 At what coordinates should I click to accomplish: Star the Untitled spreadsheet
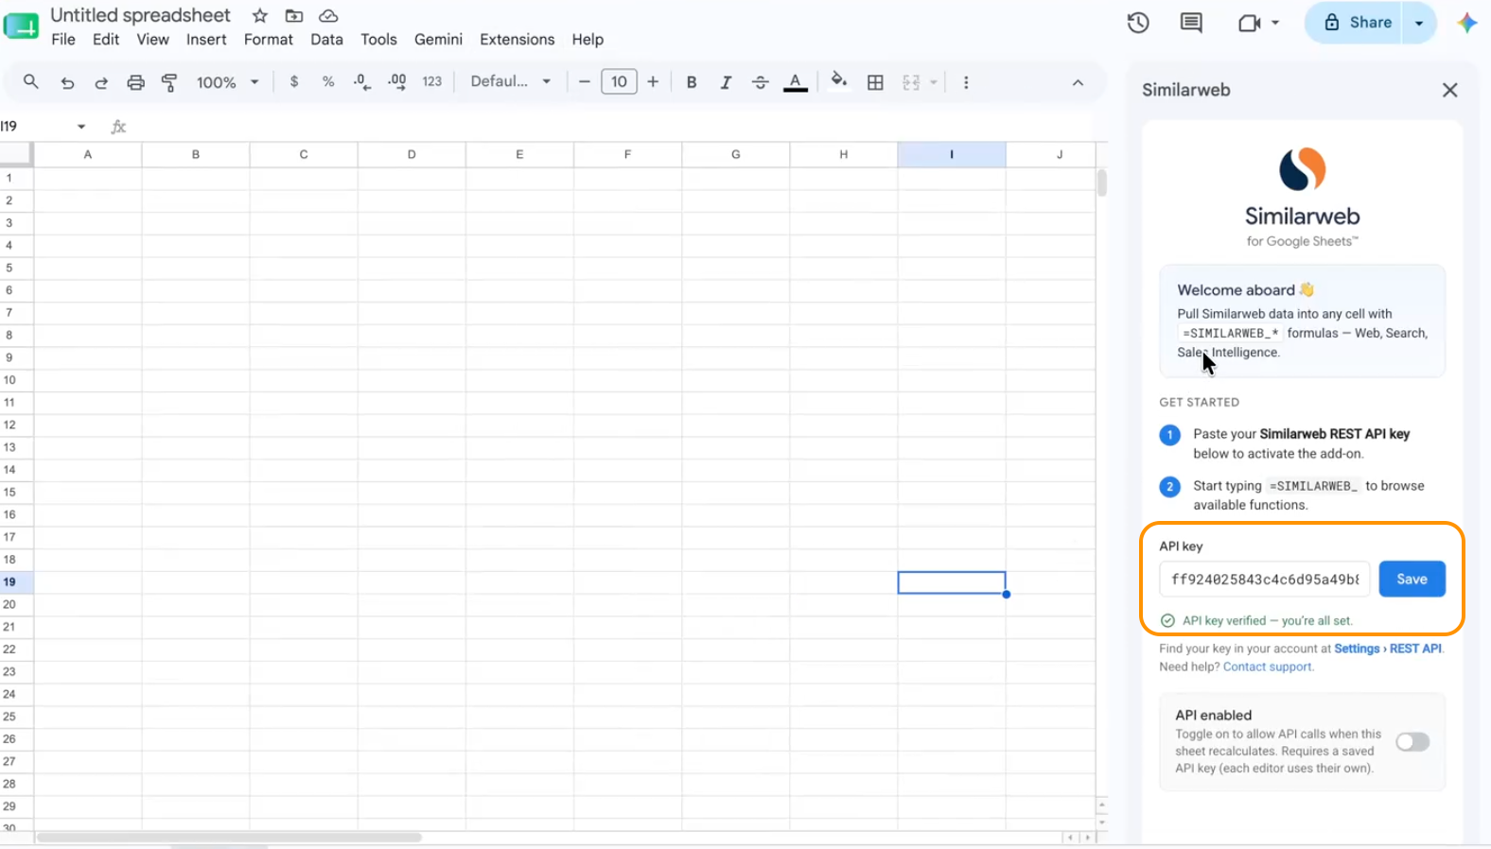260,15
